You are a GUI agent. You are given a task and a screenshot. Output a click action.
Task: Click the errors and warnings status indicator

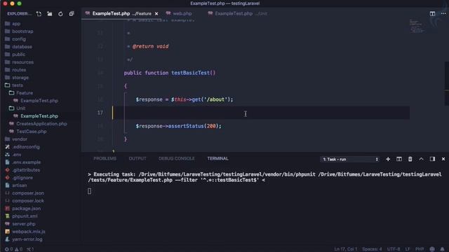(x=13, y=249)
